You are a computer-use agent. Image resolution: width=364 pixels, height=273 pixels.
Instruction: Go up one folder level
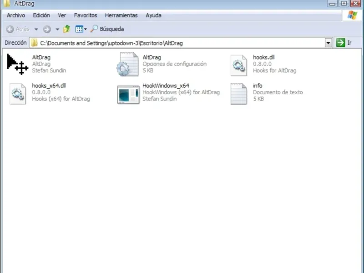(x=66, y=29)
